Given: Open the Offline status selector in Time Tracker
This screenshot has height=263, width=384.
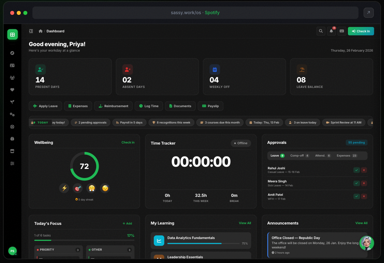Looking at the screenshot, I should [240, 143].
